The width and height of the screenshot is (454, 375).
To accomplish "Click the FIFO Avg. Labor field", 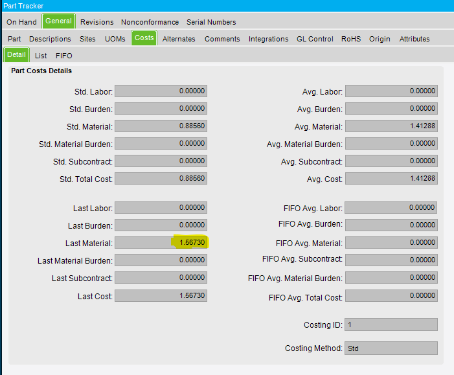I will (391, 208).
